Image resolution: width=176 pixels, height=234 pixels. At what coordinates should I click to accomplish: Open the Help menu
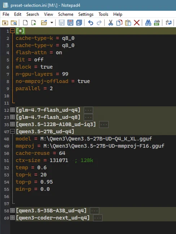(x=118, y=14)
